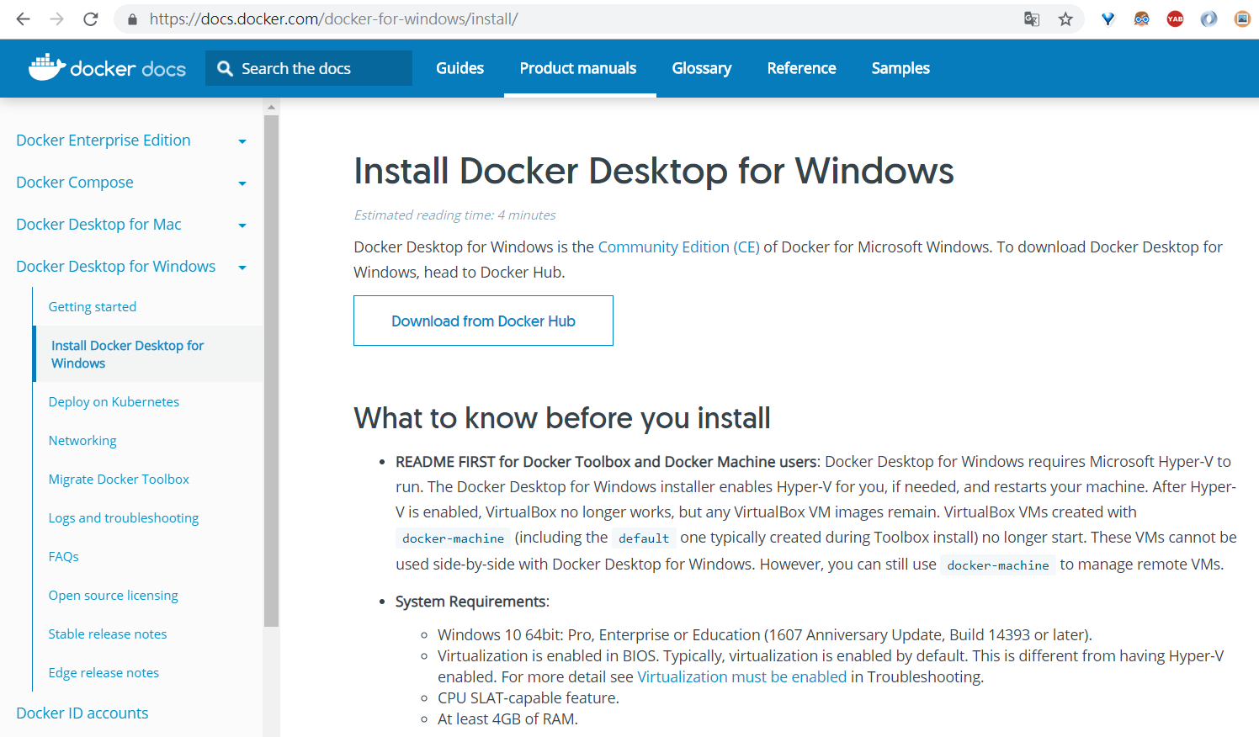The width and height of the screenshot is (1259, 737).
Task: Click first docker-machine code snippet
Action: 453,538
